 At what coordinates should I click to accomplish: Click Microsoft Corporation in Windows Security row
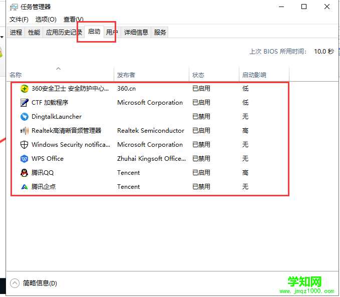click(150, 144)
